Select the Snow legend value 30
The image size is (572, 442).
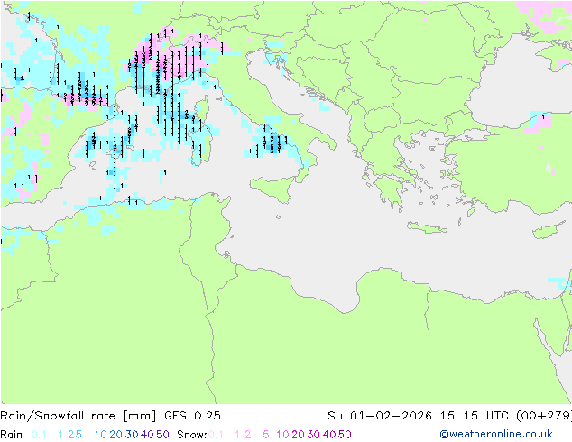coord(314,435)
